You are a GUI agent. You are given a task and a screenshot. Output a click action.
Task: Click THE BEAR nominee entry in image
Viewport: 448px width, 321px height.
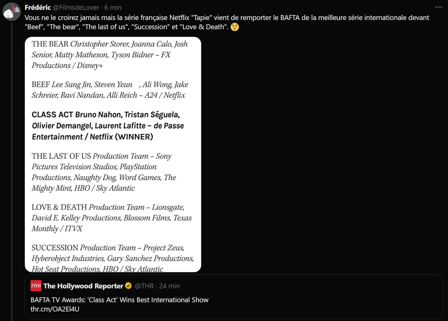coord(110,55)
